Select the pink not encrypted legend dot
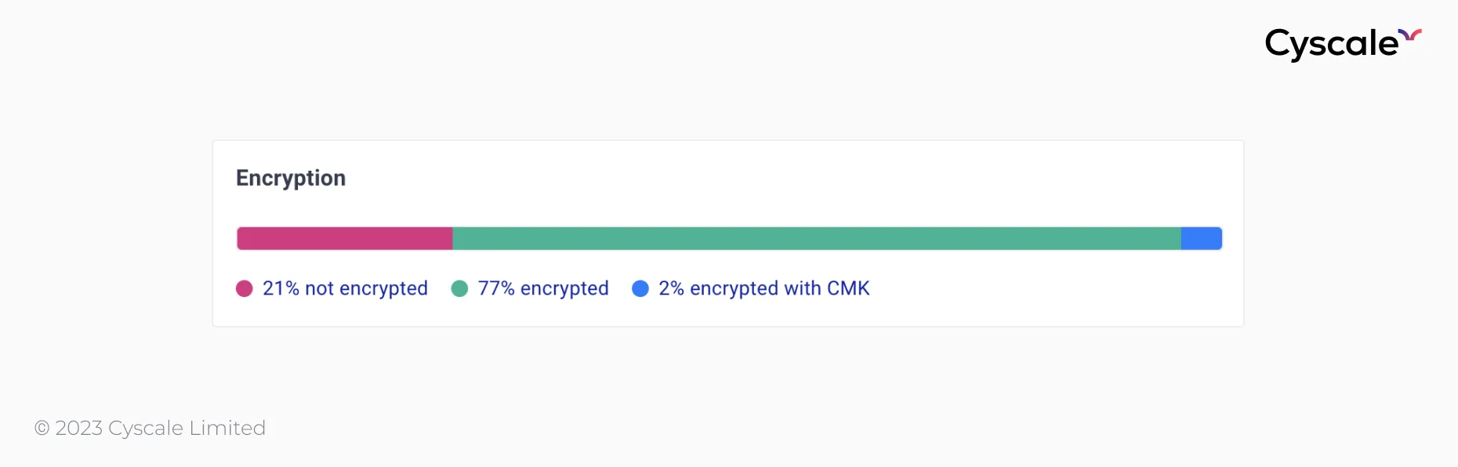This screenshot has height=467, width=1458. [x=245, y=288]
